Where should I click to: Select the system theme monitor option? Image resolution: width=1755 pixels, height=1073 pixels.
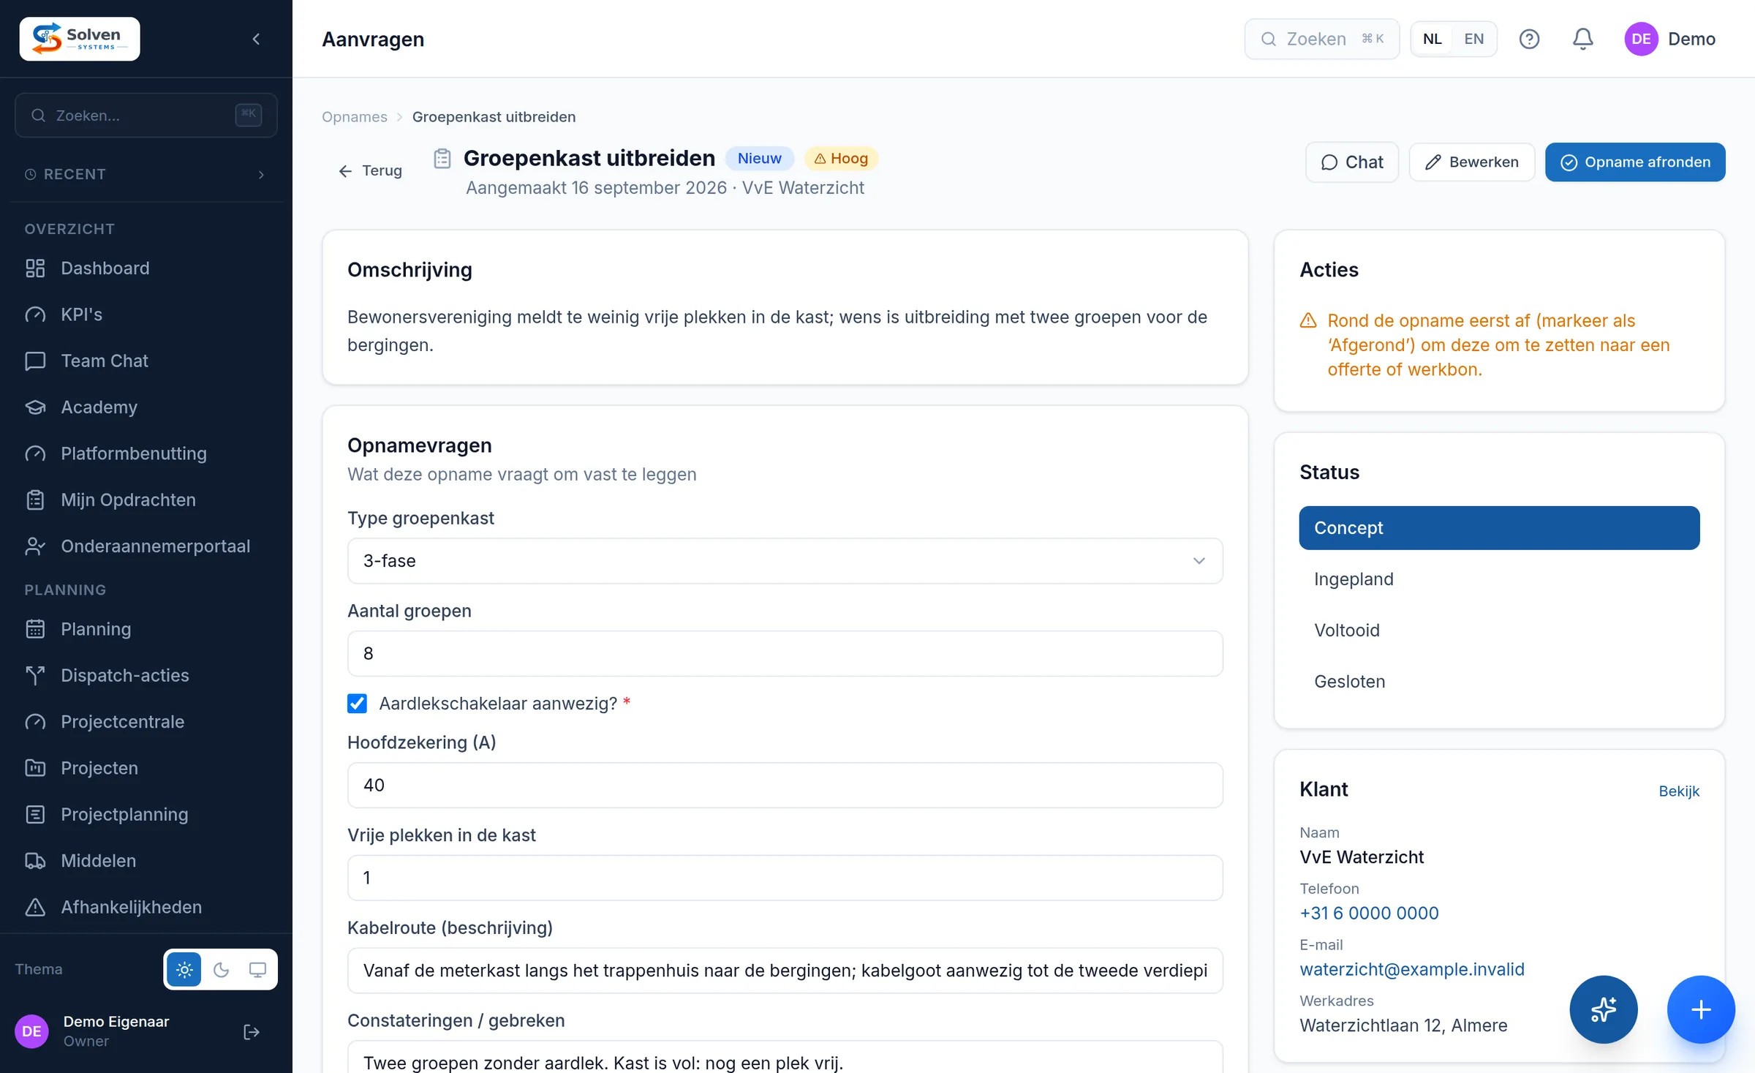pyautogui.click(x=257, y=969)
